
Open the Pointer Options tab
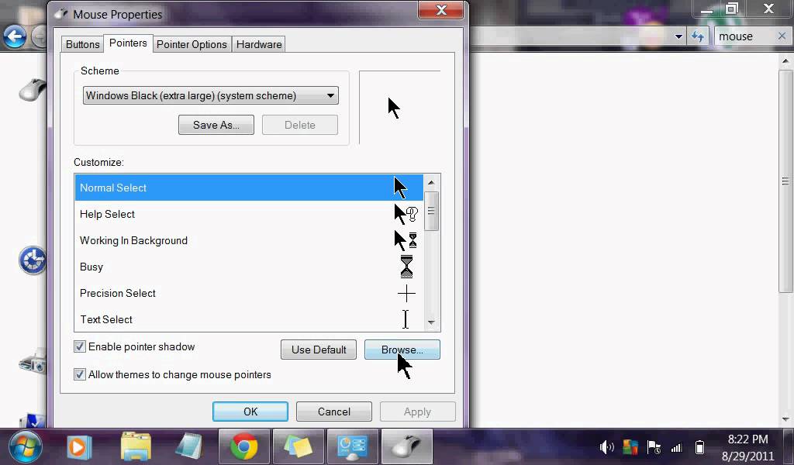[x=192, y=44]
